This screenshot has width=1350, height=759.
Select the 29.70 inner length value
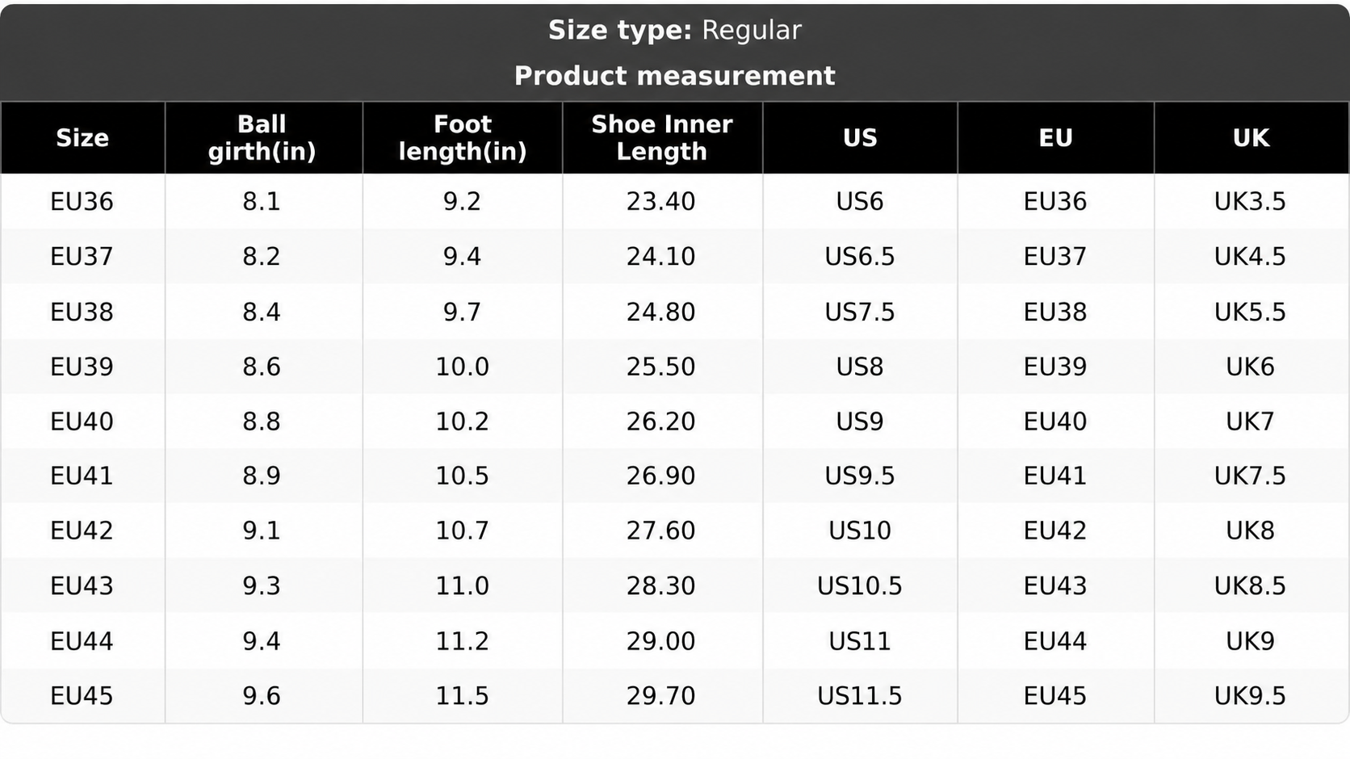pos(661,696)
